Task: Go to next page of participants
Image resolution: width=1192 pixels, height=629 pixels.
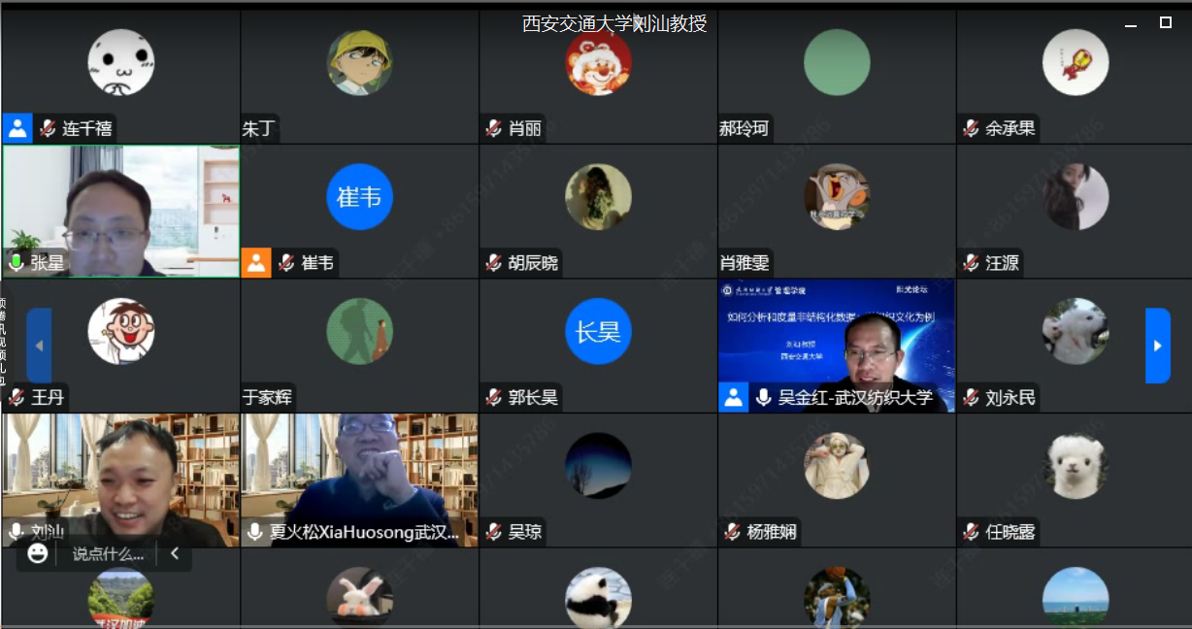Action: [x=1157, y=346]
